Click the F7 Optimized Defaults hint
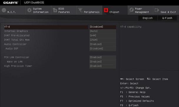179x107 pixels. (x=137, y=101)
